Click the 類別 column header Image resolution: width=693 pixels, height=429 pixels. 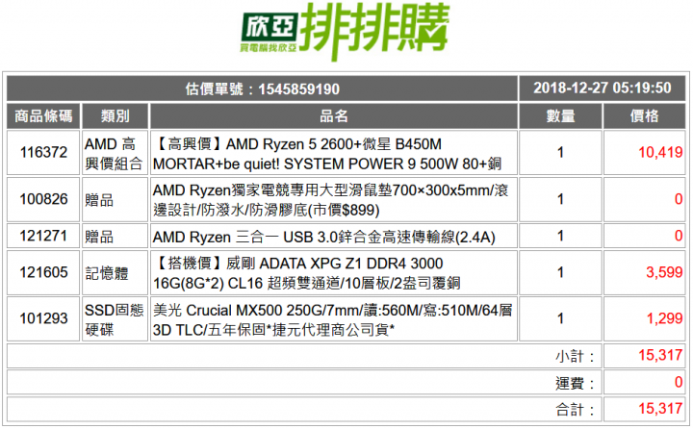[x=115, y=116]
